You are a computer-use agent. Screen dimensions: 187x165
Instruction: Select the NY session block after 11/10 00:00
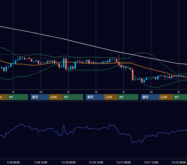tap(73, 97)
